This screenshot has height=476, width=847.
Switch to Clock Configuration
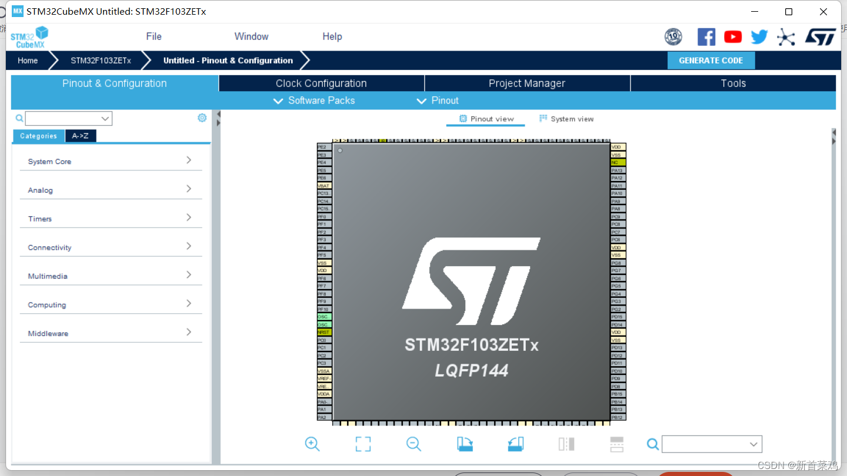(x=321, y=83)
